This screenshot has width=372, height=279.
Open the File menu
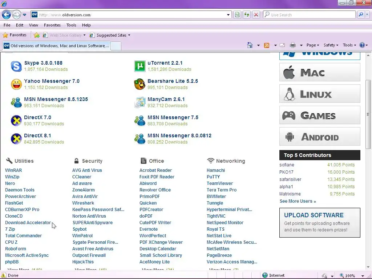[x=7, y=25]
